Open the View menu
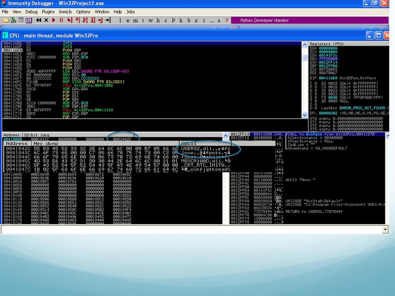This screenshot has width=395, height=296. pos(17,12)
